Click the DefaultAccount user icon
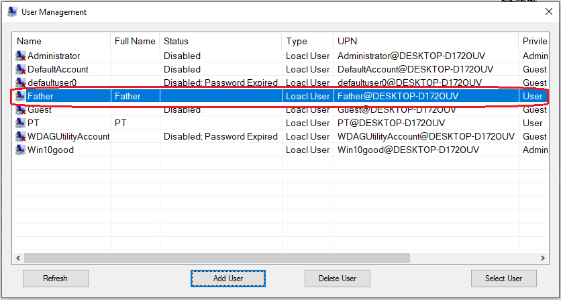This screenshot has width=561, height=300. click(20, 70)
